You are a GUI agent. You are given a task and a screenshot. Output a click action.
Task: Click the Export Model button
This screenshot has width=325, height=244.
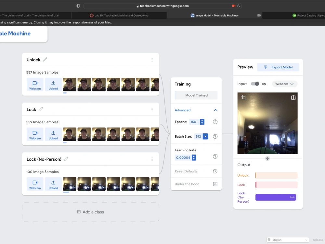(278, 67)
